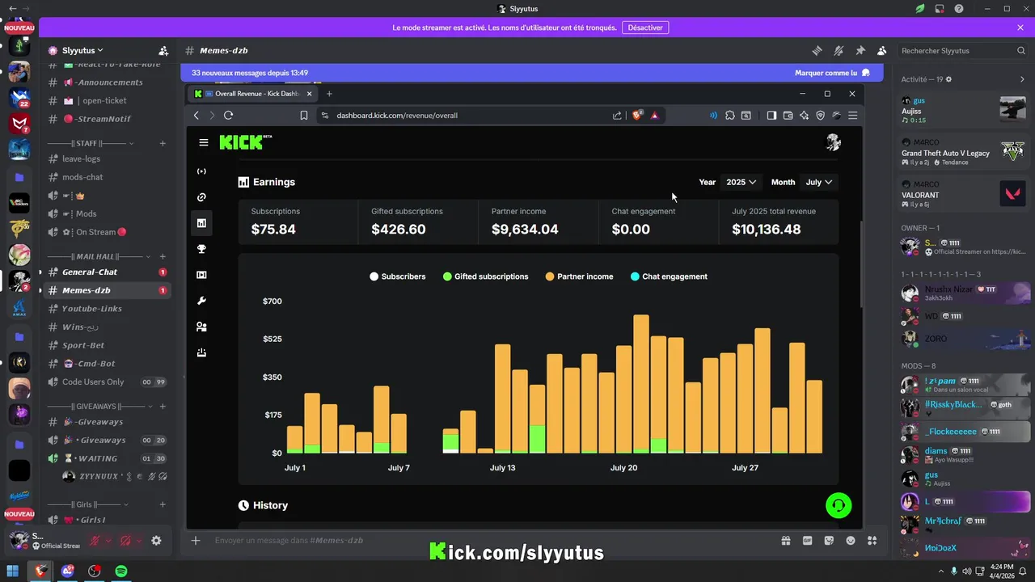Toggle Partner income series in legend

580,276
